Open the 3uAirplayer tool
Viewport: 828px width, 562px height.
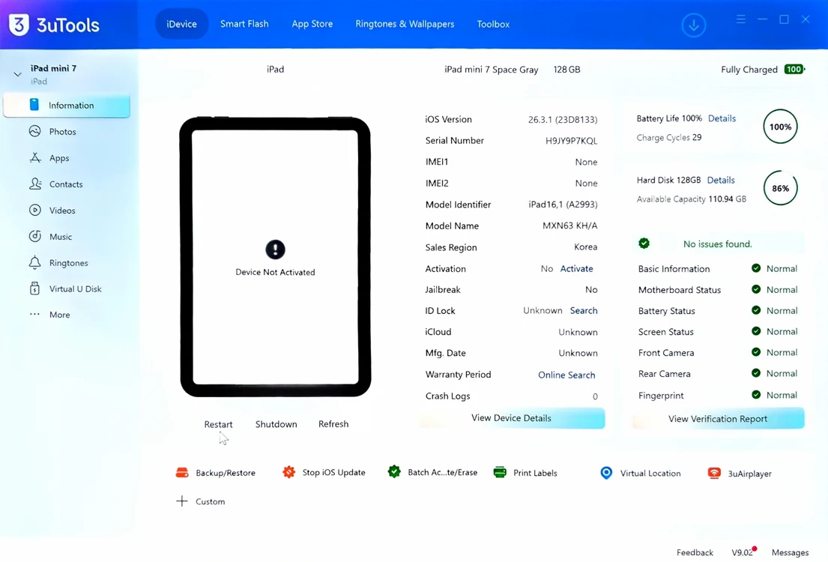click(x=740, y=474)
